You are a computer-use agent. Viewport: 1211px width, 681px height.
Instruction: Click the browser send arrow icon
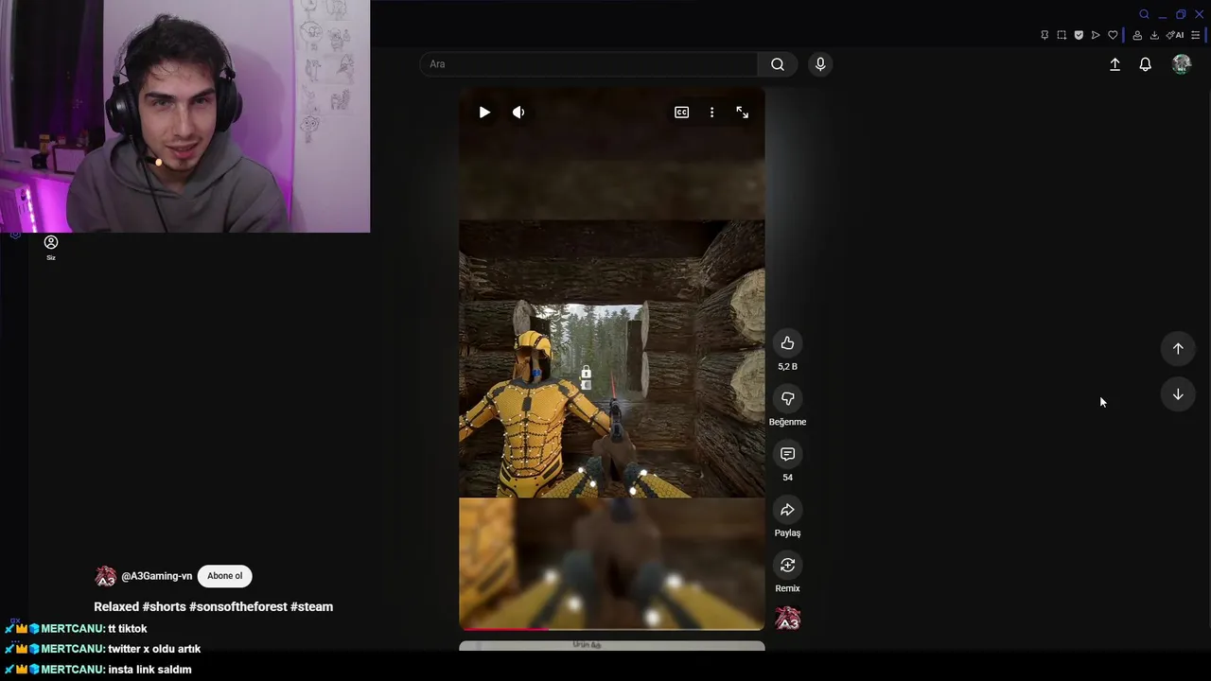tap(1096, 35)
